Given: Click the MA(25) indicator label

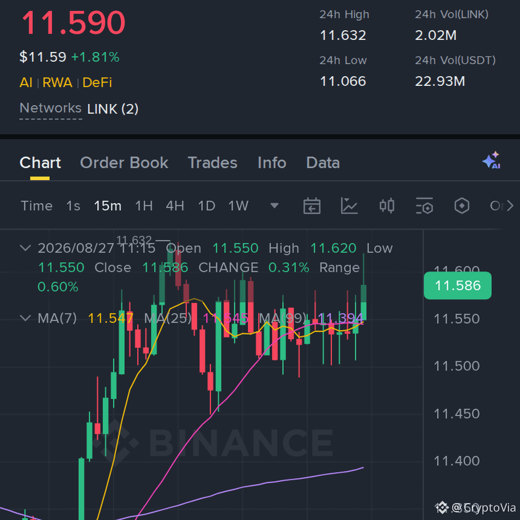Looking at the screenshot, I should pos(168,318).
